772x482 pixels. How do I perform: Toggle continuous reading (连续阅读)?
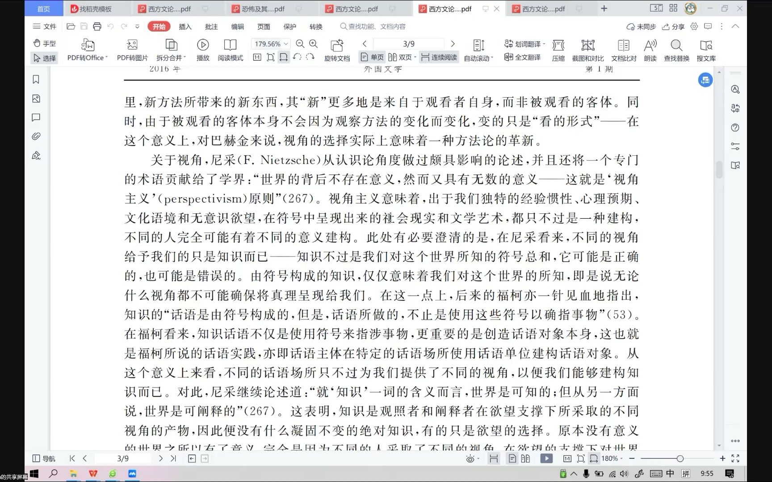pos(439,57)
